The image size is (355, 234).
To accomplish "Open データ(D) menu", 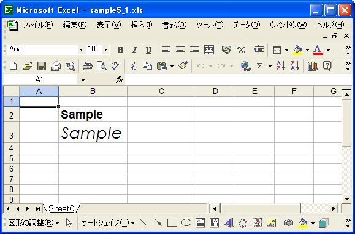I will point(246,25).
